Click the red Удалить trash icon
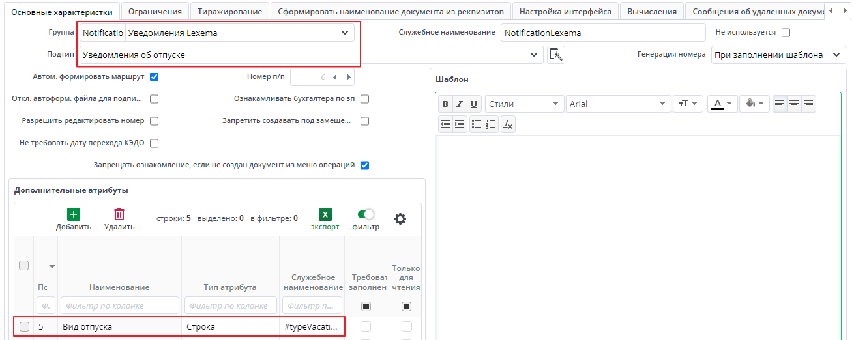 119,214
